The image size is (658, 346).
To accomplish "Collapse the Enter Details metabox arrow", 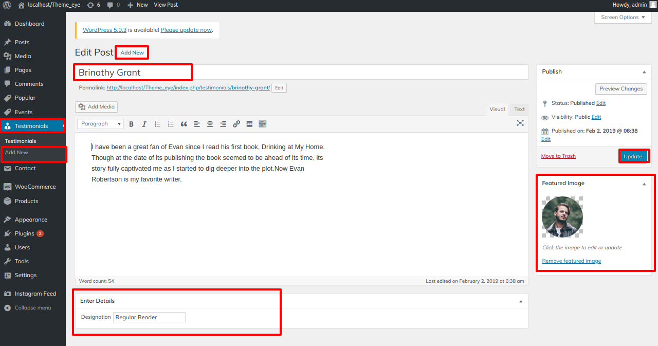I will point(521,301).
